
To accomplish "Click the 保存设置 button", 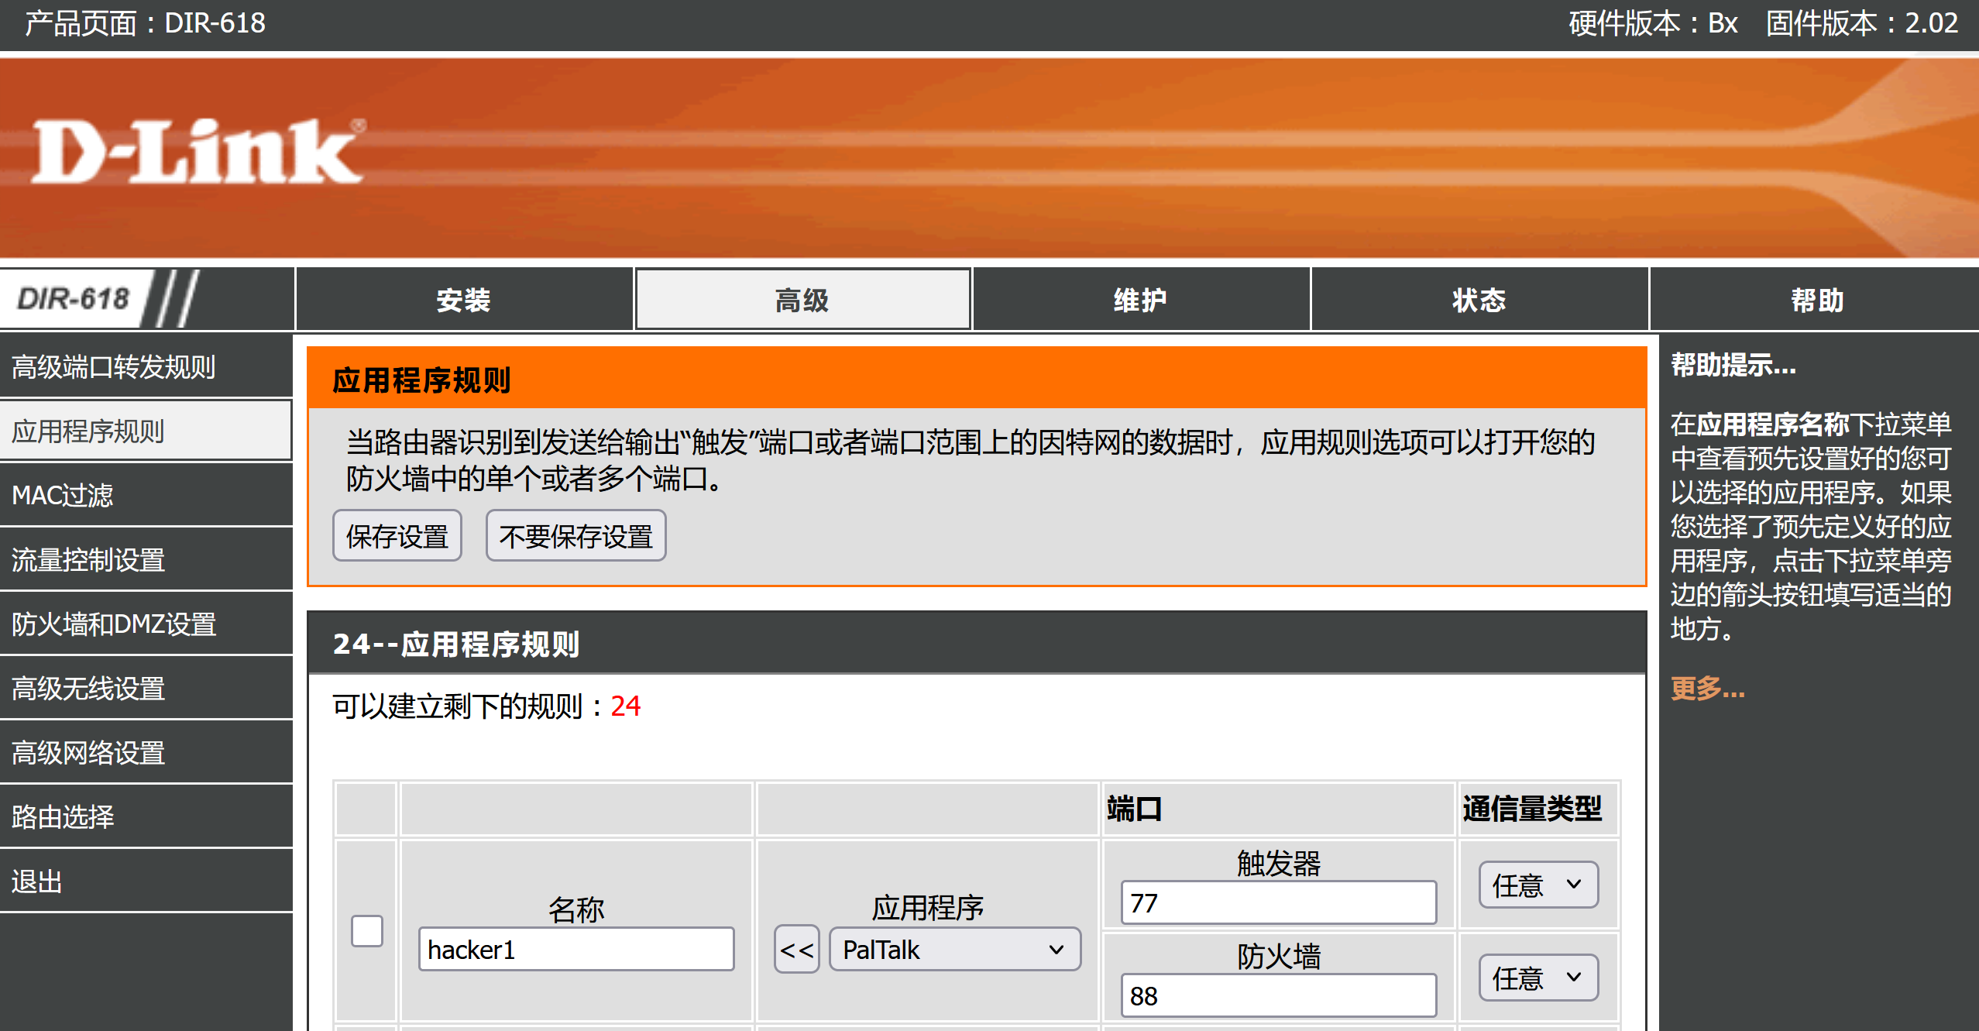I will point(397,536).
